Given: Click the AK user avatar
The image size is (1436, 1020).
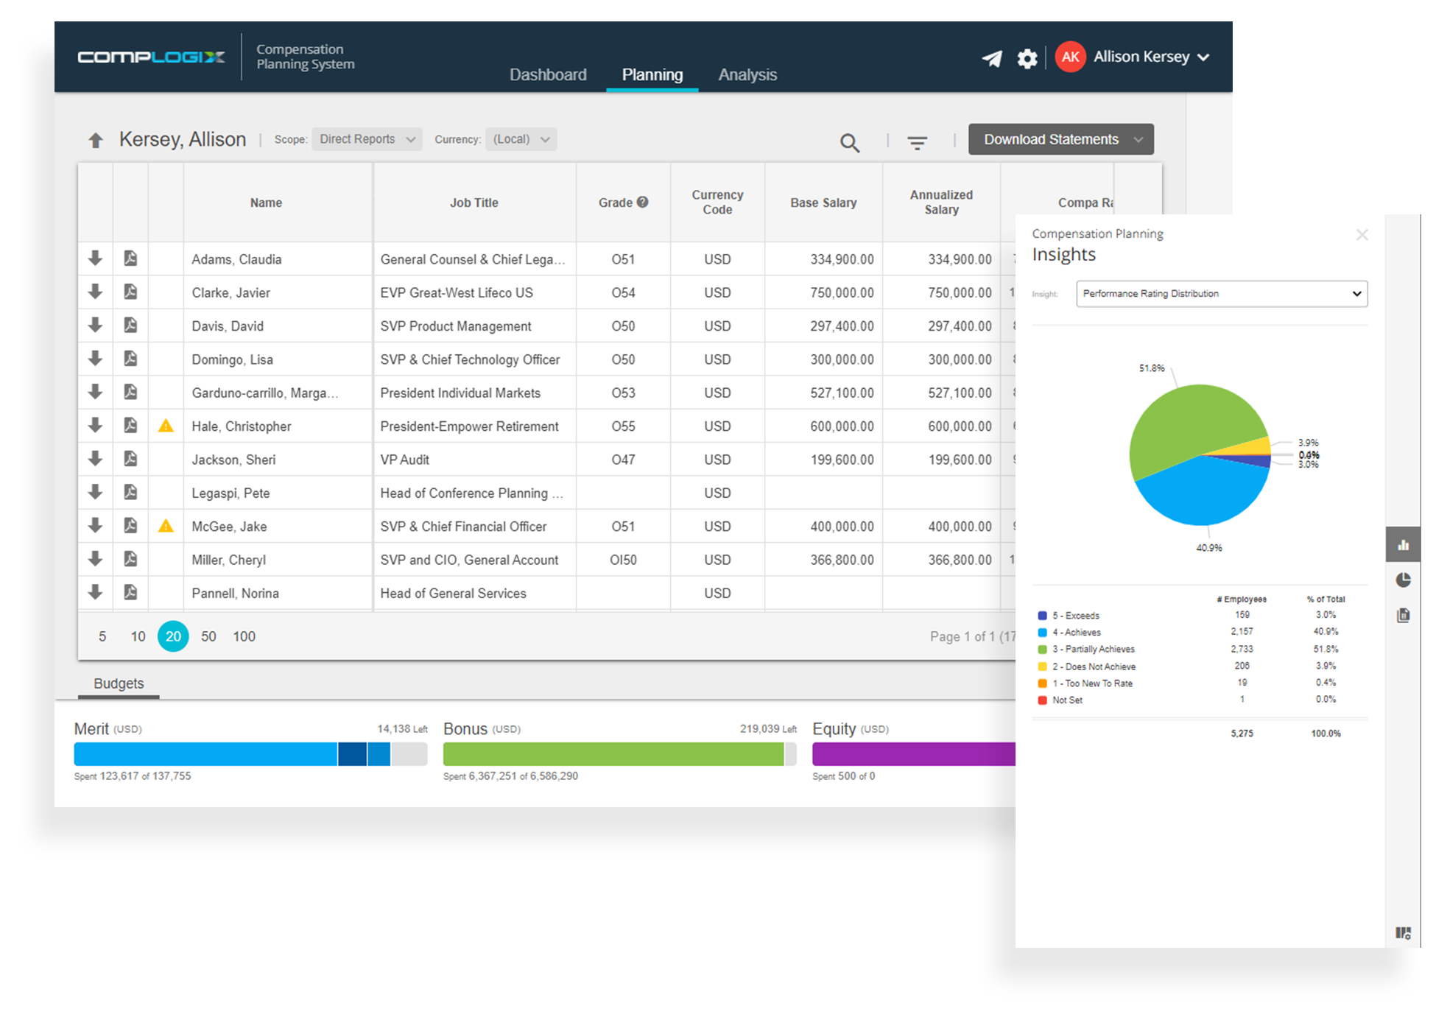Looking at the screenshot, I should [x=1070, y=57].
